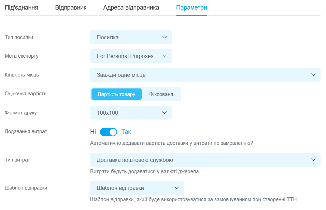Click chevron arrow in Тип посилки dropdown
The image size is (326, 210).
(165, 37)
